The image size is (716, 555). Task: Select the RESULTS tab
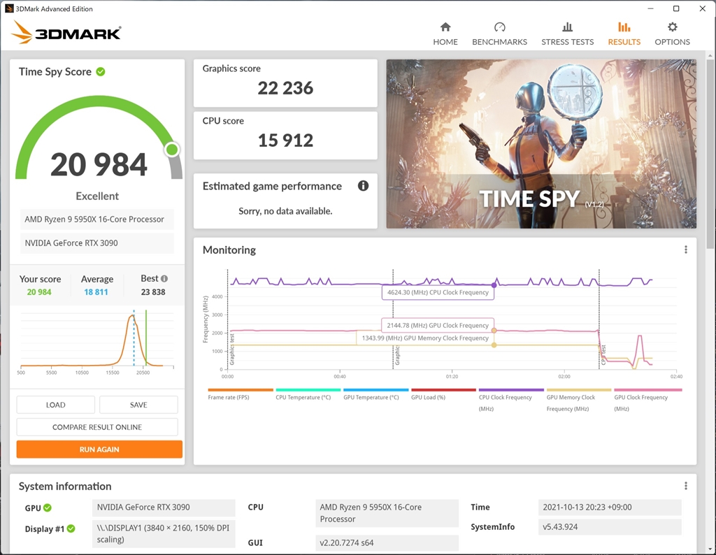click(624, 34)
